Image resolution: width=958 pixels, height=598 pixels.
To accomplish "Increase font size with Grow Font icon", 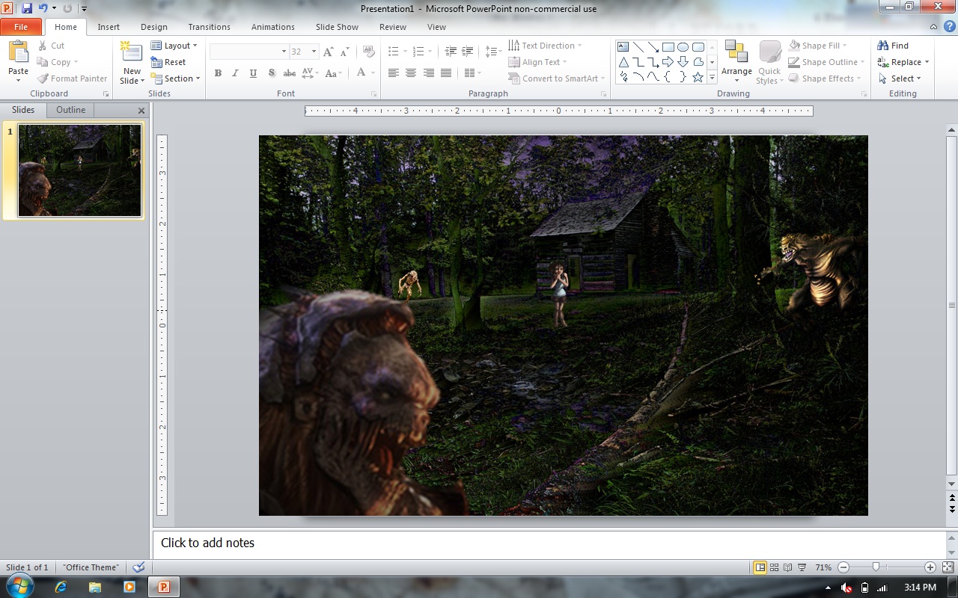I will 328,52.
